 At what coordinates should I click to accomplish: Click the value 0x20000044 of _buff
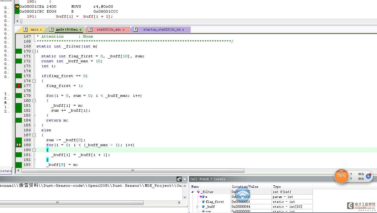241,207
